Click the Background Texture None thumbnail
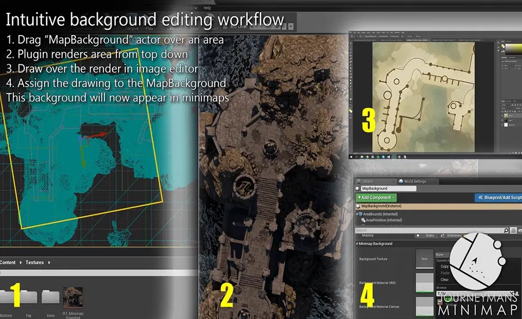 [424, 258]
